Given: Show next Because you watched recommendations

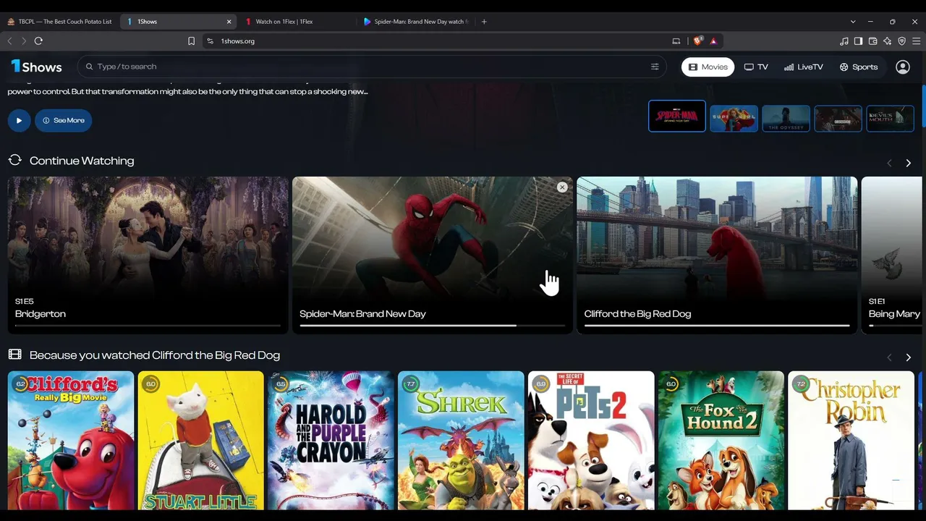Looking at the screenshot, I should pyautogui.click(x=909, y=357).
